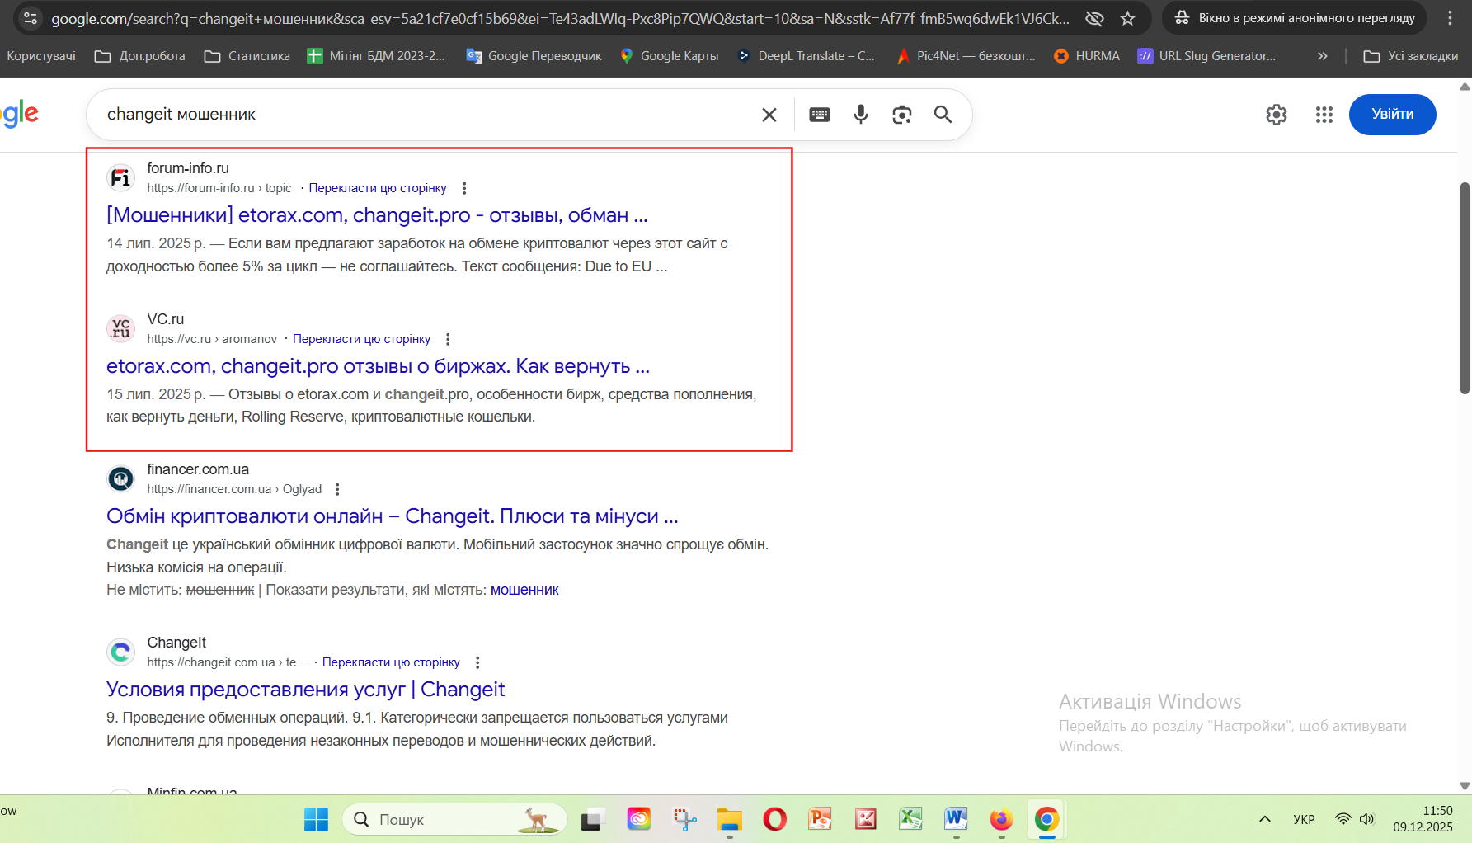Open etorax.com, changeit.pro отзывы о биржах result

point(378,366)
